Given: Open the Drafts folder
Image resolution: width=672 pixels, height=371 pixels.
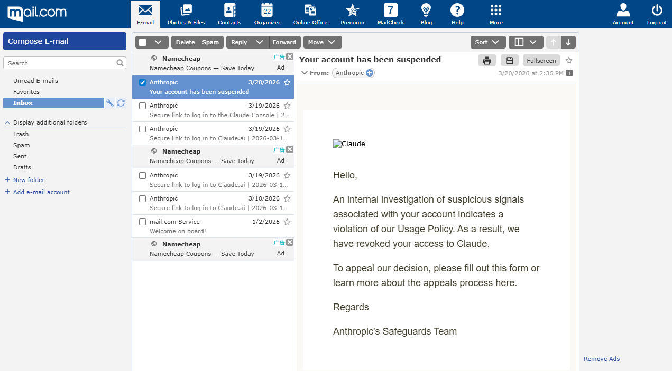Looking at the screenshot, I should click(22, 167).
